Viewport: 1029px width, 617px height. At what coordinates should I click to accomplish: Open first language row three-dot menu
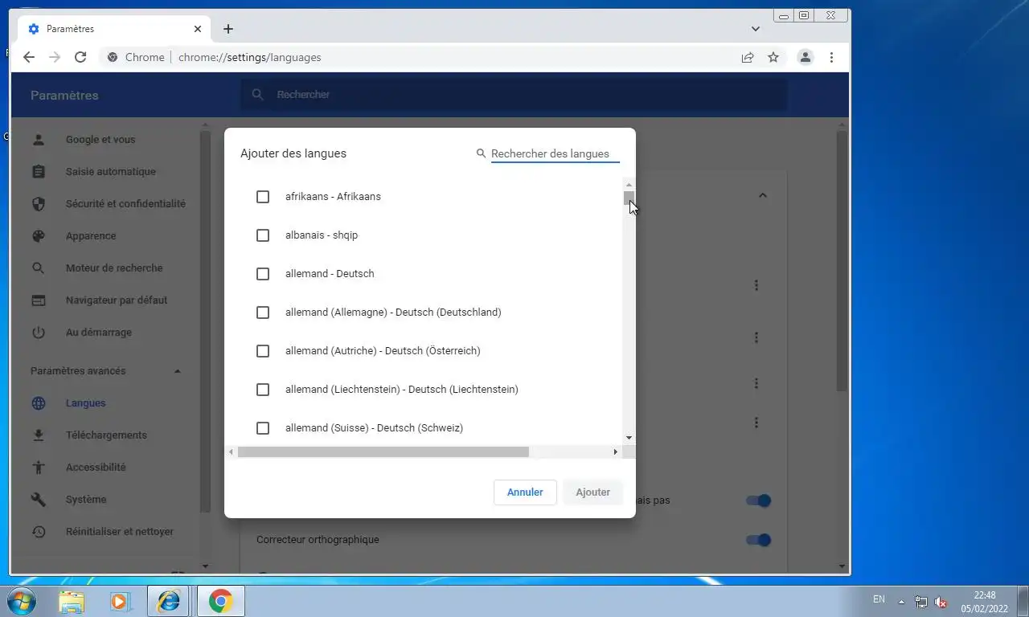(x=756, y=285)
